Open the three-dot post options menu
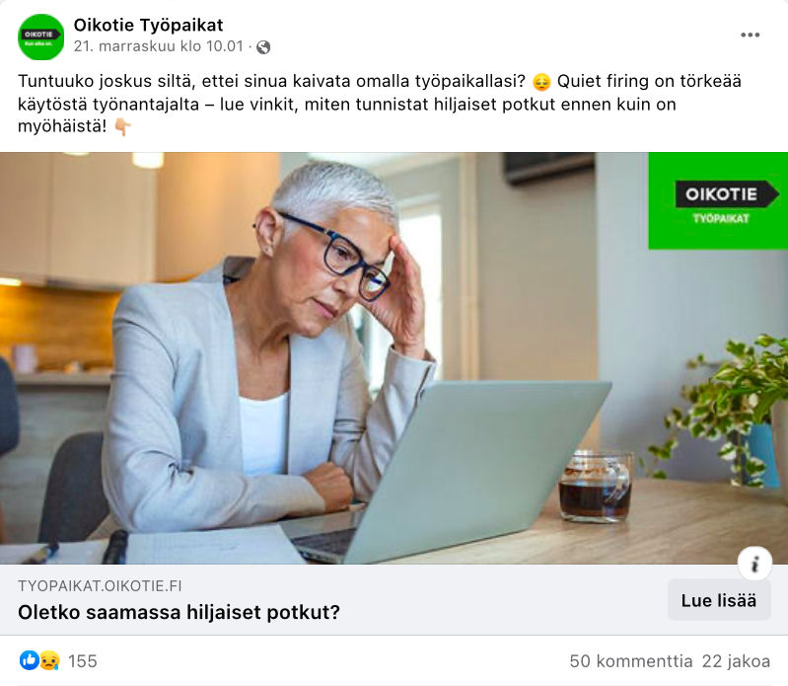 tap(750, 35)
